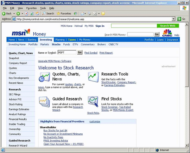
Task: Open the Search pane from the toolbar
Action: pyautogui.click(x=48, y=14)
